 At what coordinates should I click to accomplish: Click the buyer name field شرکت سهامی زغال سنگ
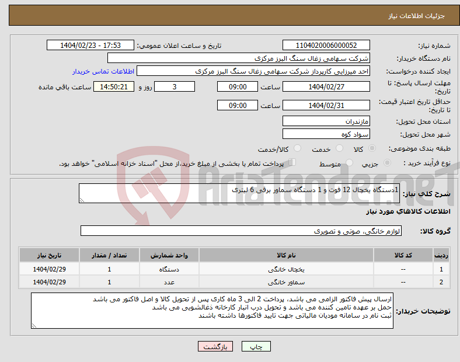click(239, 58)
